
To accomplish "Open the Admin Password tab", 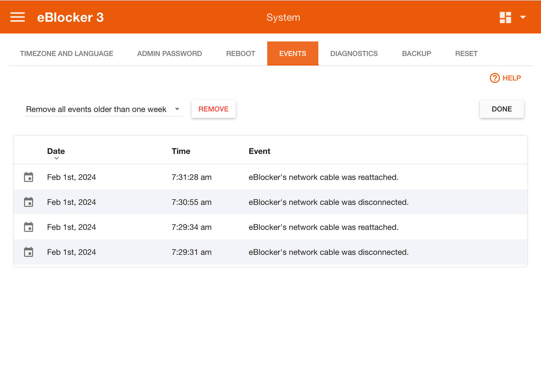I will 169,54.
